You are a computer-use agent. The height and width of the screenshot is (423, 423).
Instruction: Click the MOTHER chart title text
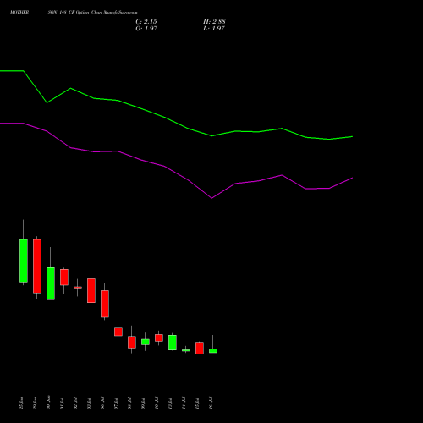tap(19, 13)
